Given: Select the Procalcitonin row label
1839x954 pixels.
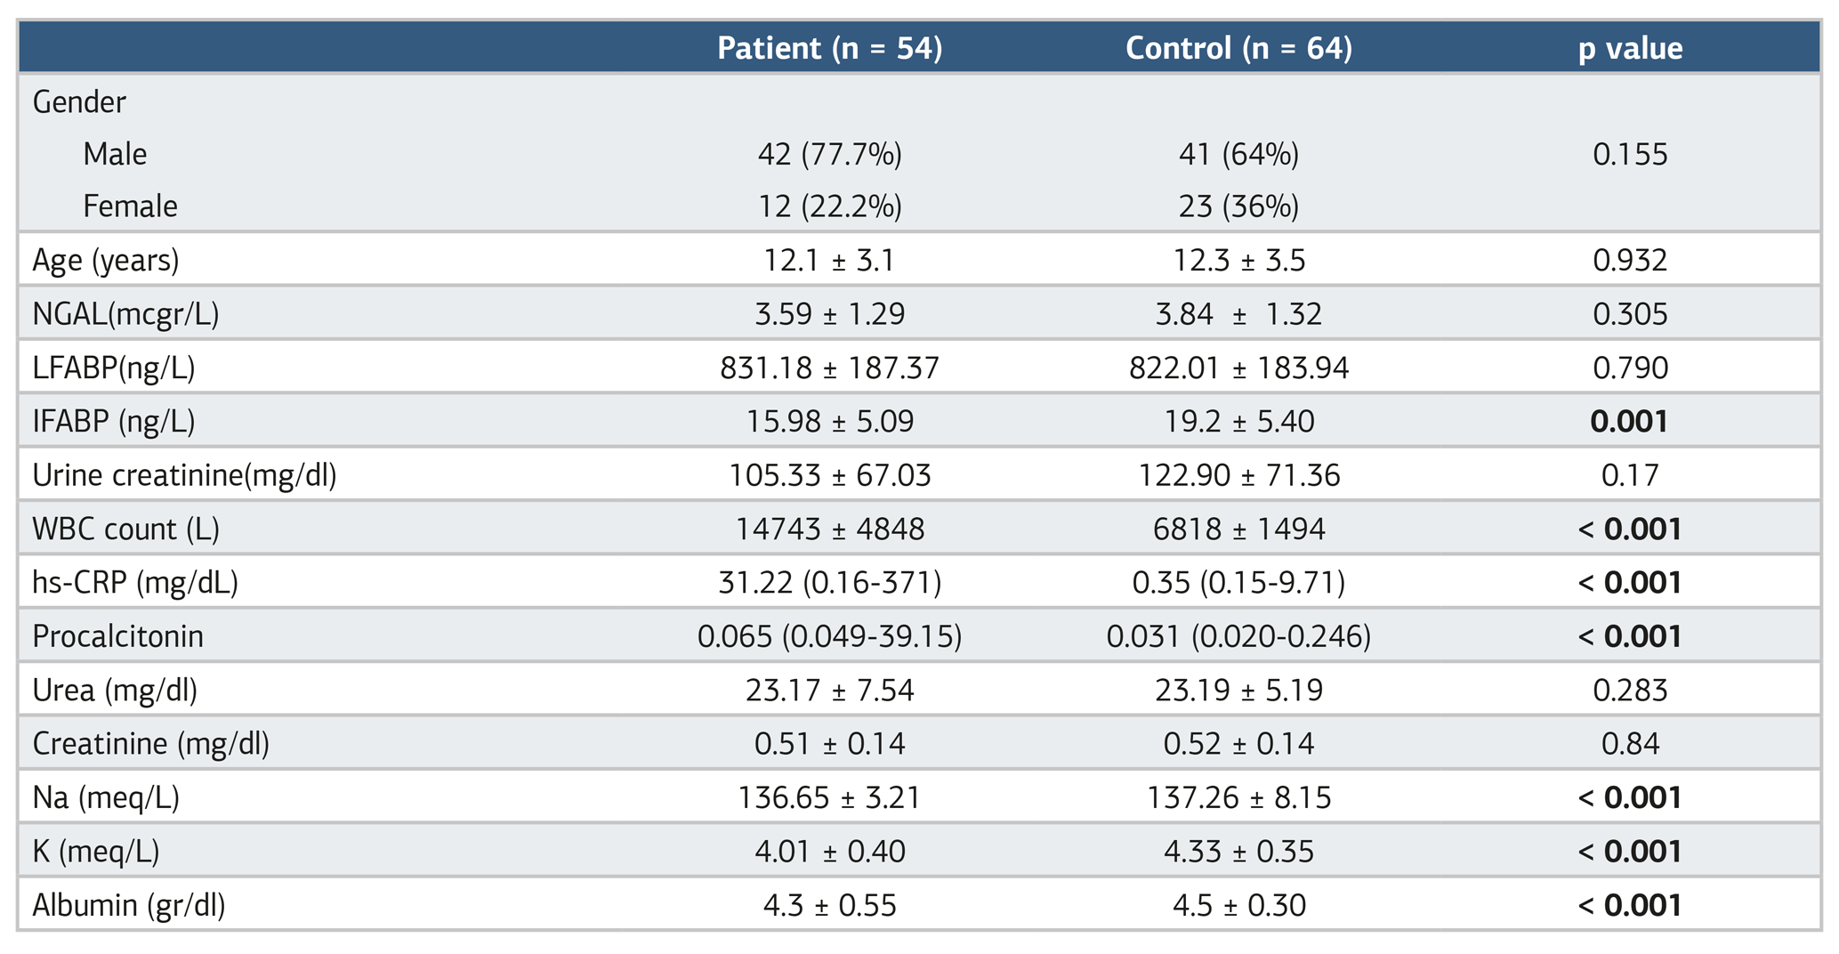Looking at the screenshot, I should (118, 636).
